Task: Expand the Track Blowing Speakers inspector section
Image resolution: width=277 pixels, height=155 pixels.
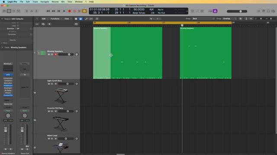Action: coord(2,47)
